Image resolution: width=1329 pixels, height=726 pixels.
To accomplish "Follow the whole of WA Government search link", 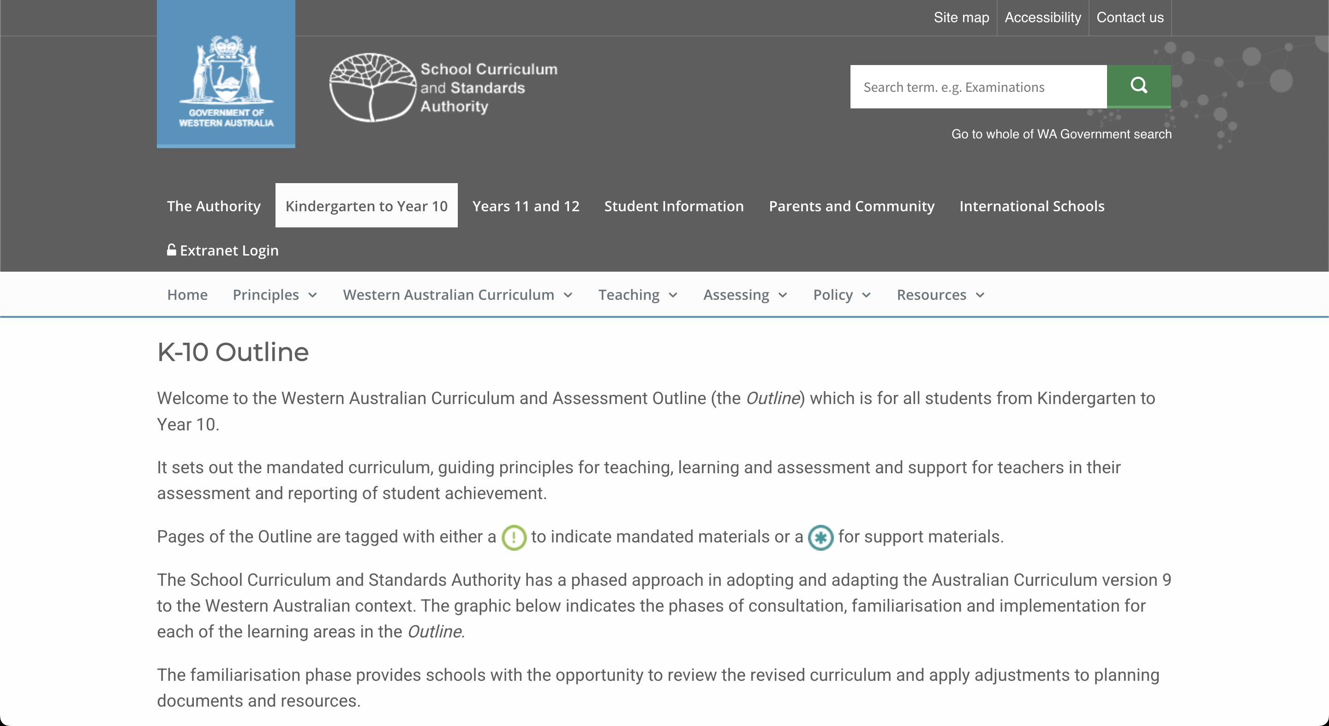I will [x=1061, y=134].
